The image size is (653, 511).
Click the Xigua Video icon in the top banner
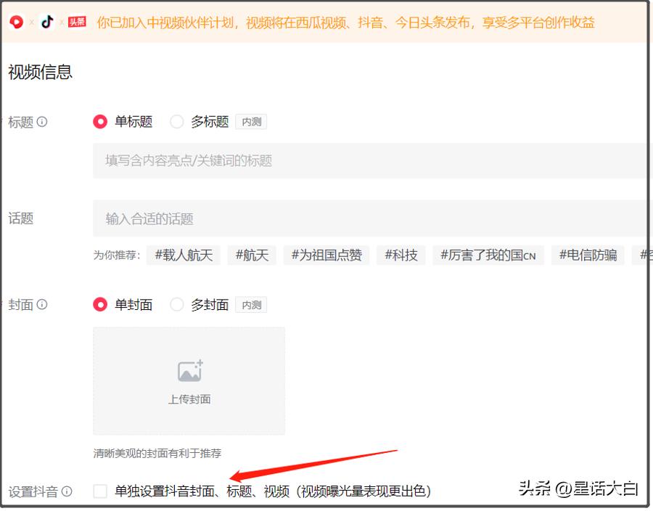pos(16,21)
